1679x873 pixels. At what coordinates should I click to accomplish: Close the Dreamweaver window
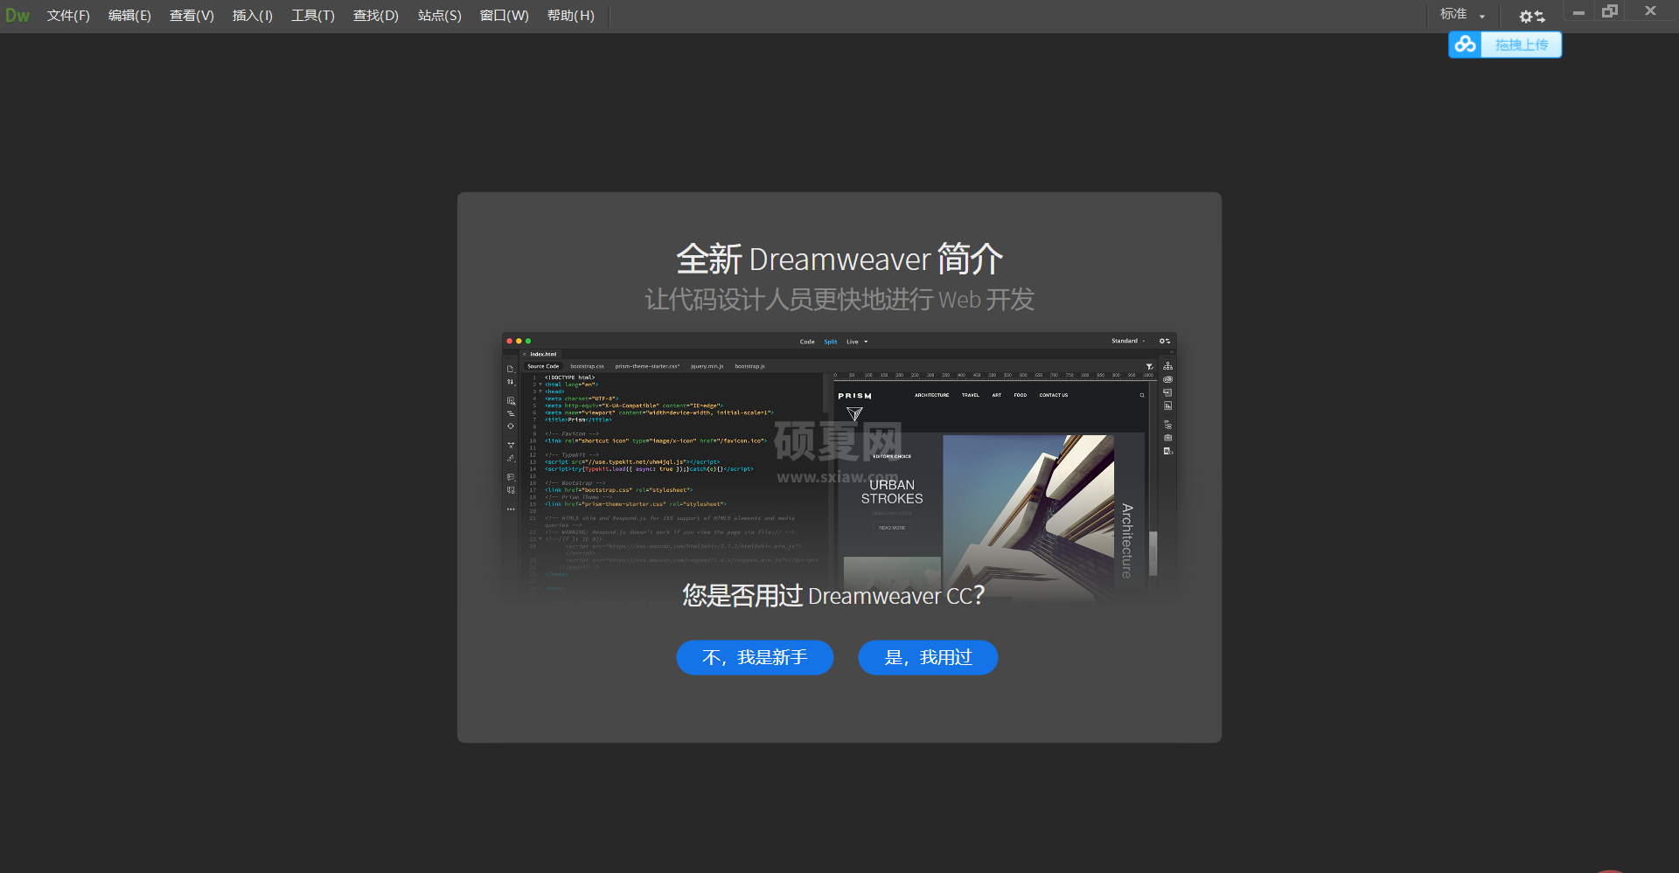tap(1650, 11)
